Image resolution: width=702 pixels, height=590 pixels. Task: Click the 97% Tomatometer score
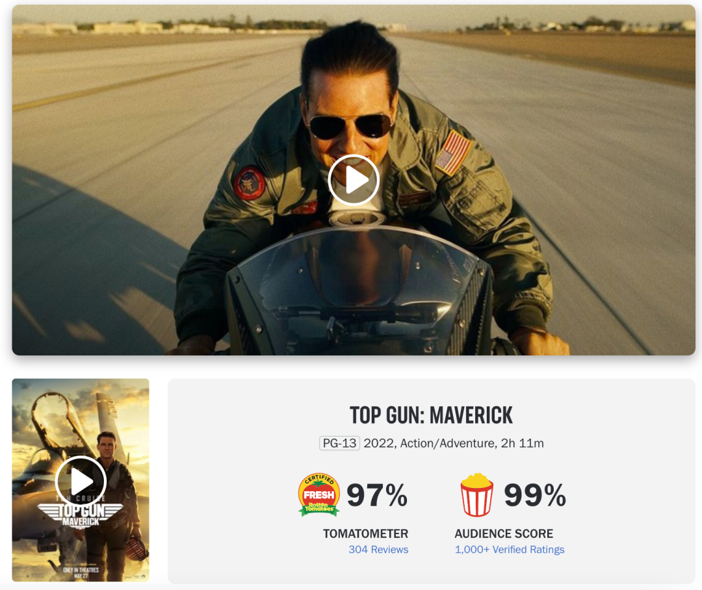[x=377, y=495]
